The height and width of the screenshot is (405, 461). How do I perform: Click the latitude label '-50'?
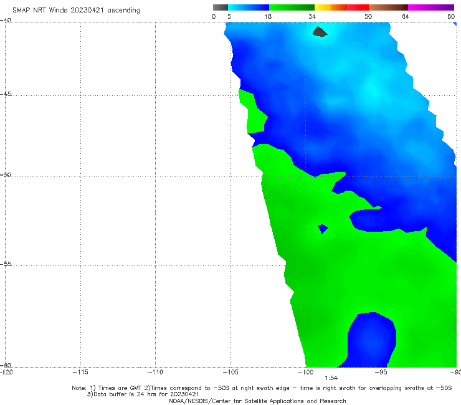pos(6,174)
